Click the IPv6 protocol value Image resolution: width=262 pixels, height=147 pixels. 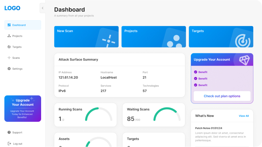(62, 91)
